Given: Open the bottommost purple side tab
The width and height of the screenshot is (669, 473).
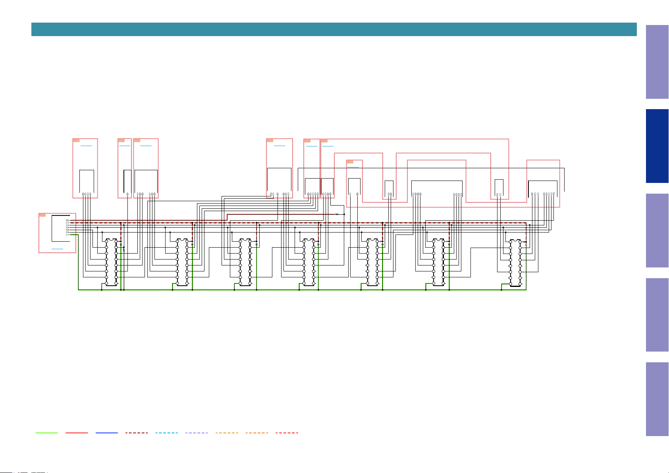Looking at the screenshot, I should [657, 399].
